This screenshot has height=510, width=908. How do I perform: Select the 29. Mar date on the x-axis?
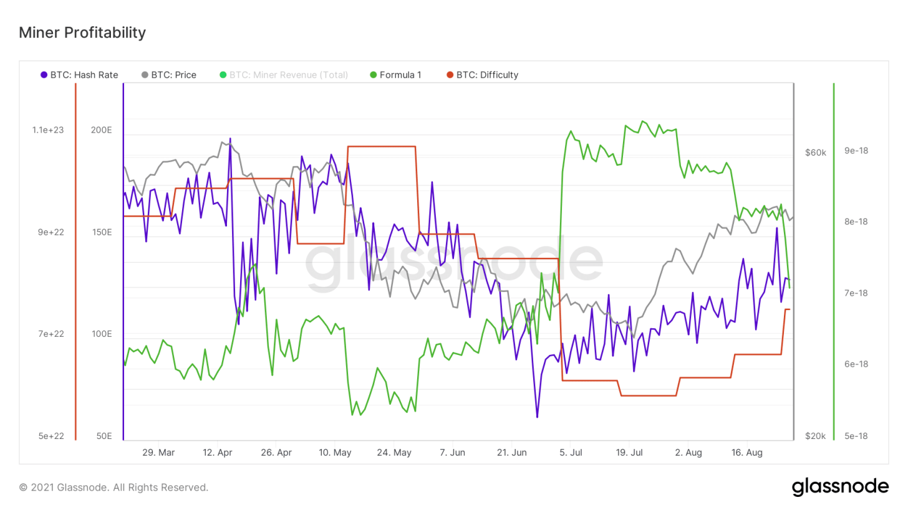(x=158, y=452)
